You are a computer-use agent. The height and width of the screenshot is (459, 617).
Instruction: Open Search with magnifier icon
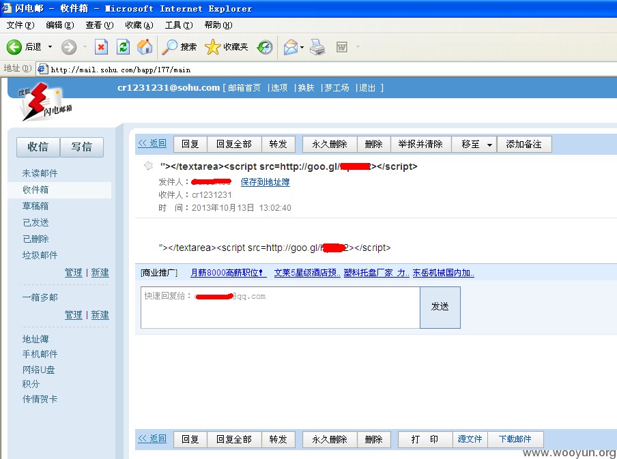[169, 47]
